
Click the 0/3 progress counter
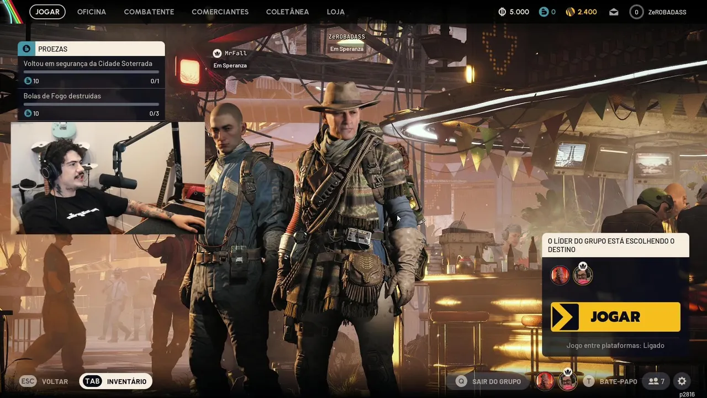pos(155,114)
